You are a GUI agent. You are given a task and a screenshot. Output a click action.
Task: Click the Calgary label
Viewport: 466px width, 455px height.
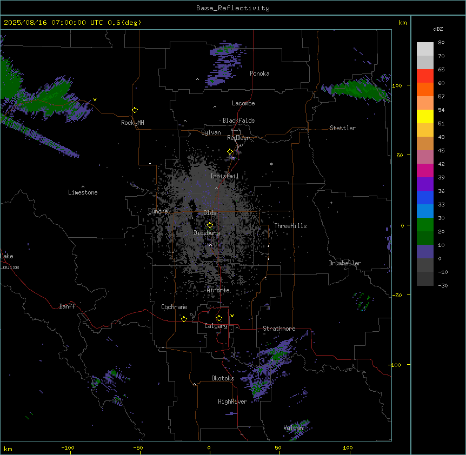(x=216, y=326)
